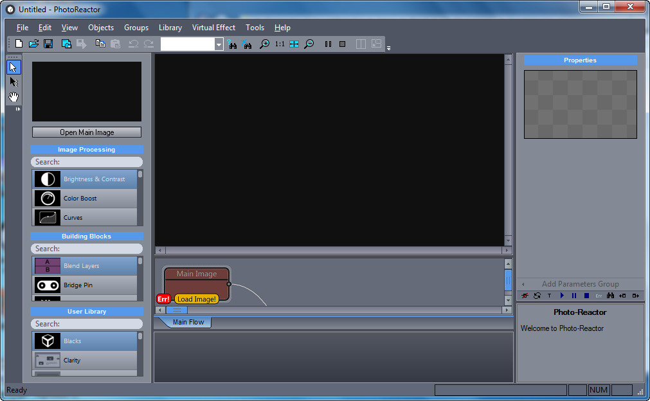
Task: Open the Virtual Effect menu
Action: coord(213,28)
